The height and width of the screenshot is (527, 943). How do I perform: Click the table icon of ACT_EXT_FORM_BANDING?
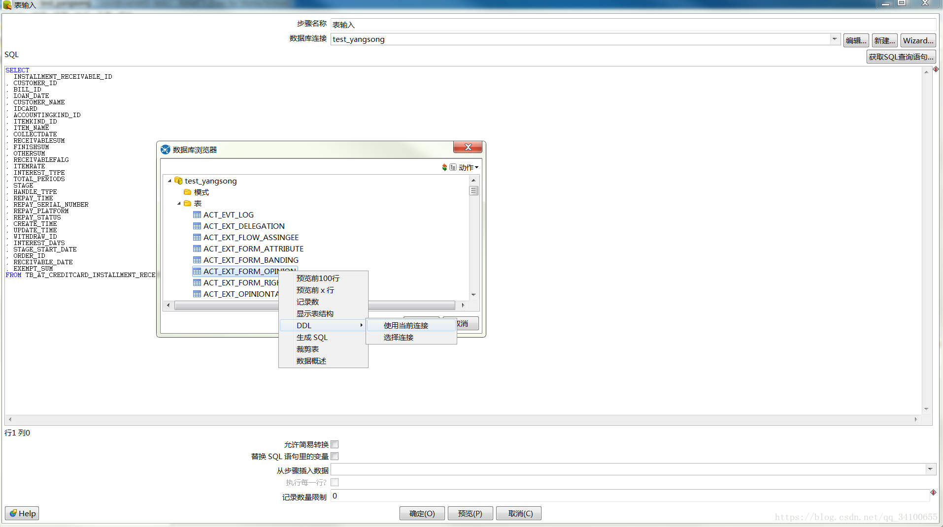pyautogui.click(x=197, y=260)
